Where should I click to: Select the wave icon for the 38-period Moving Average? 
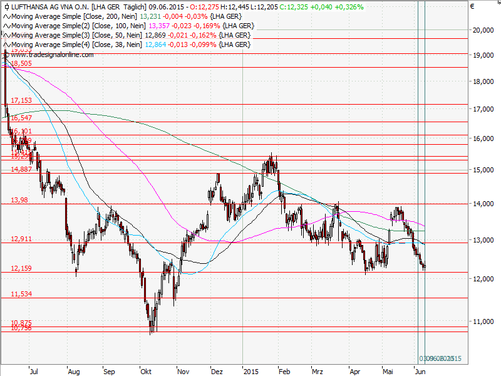[6, 44]
